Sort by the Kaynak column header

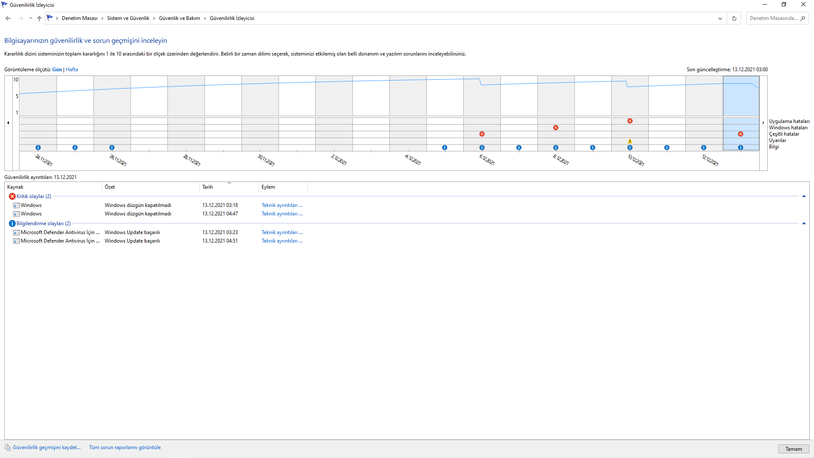[x=53, y=187]
